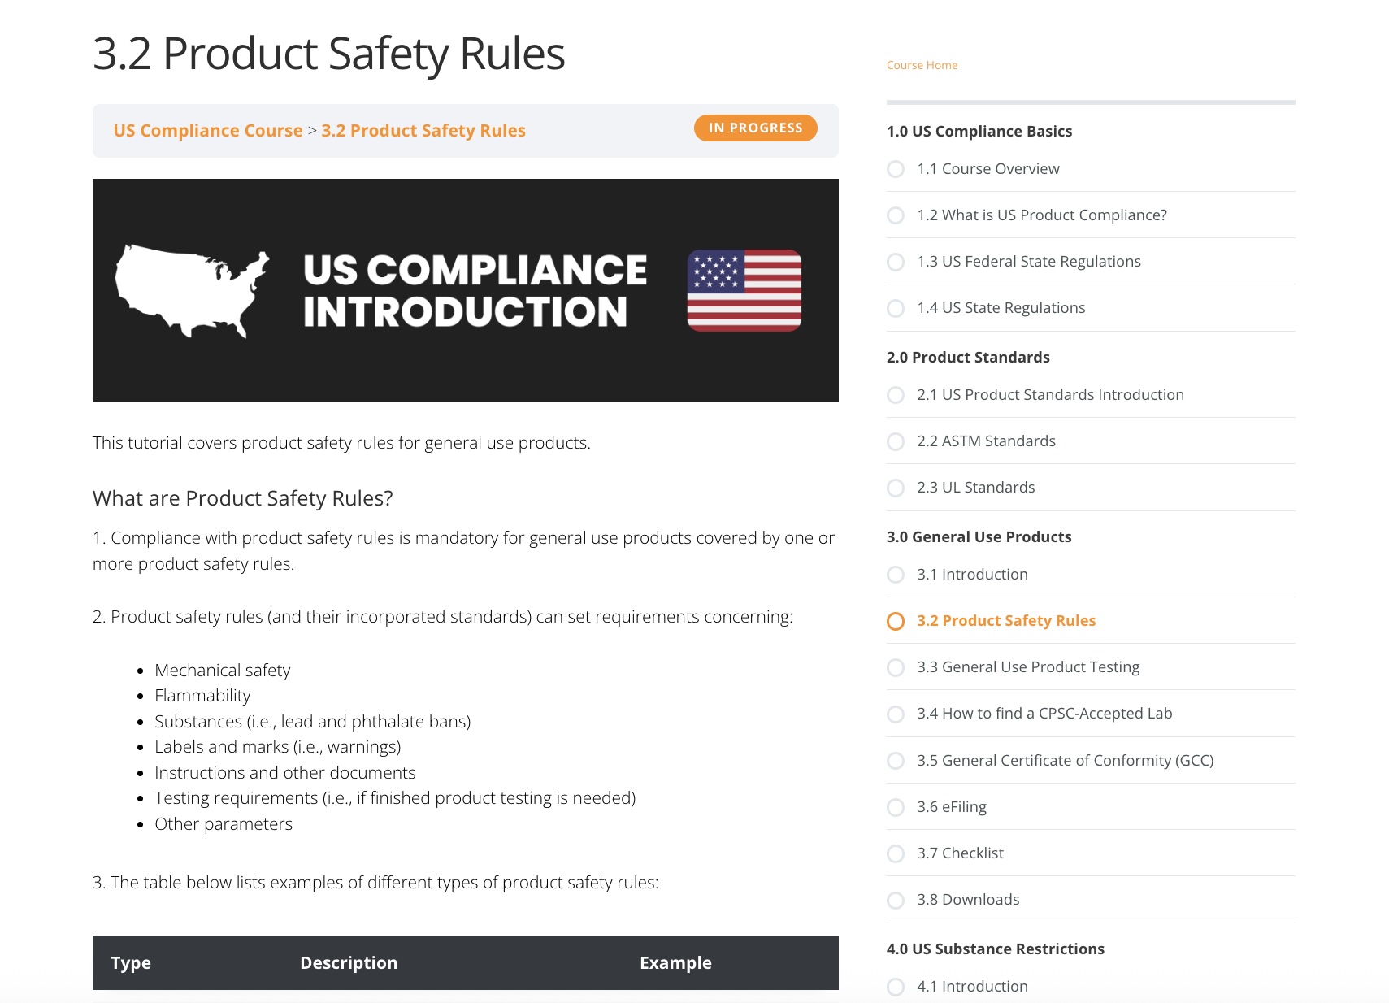This screenshot has height=1003, width=1389.
Task: Open lesson 3.3 General Use Product Testing
Action: tap(1028, 667)
